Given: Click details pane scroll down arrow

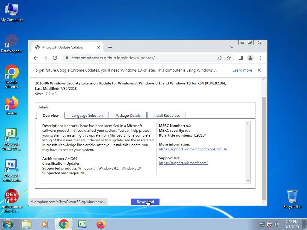Looking at the screenshot, I should (248, 181).
